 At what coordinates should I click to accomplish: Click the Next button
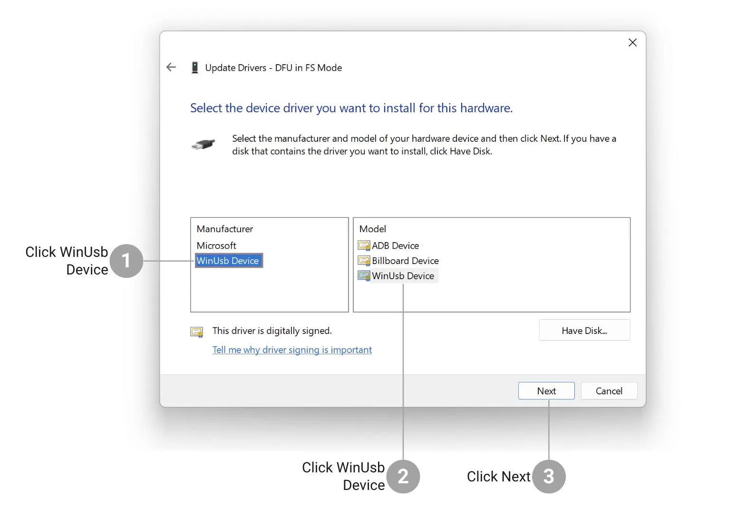(546, 391)
